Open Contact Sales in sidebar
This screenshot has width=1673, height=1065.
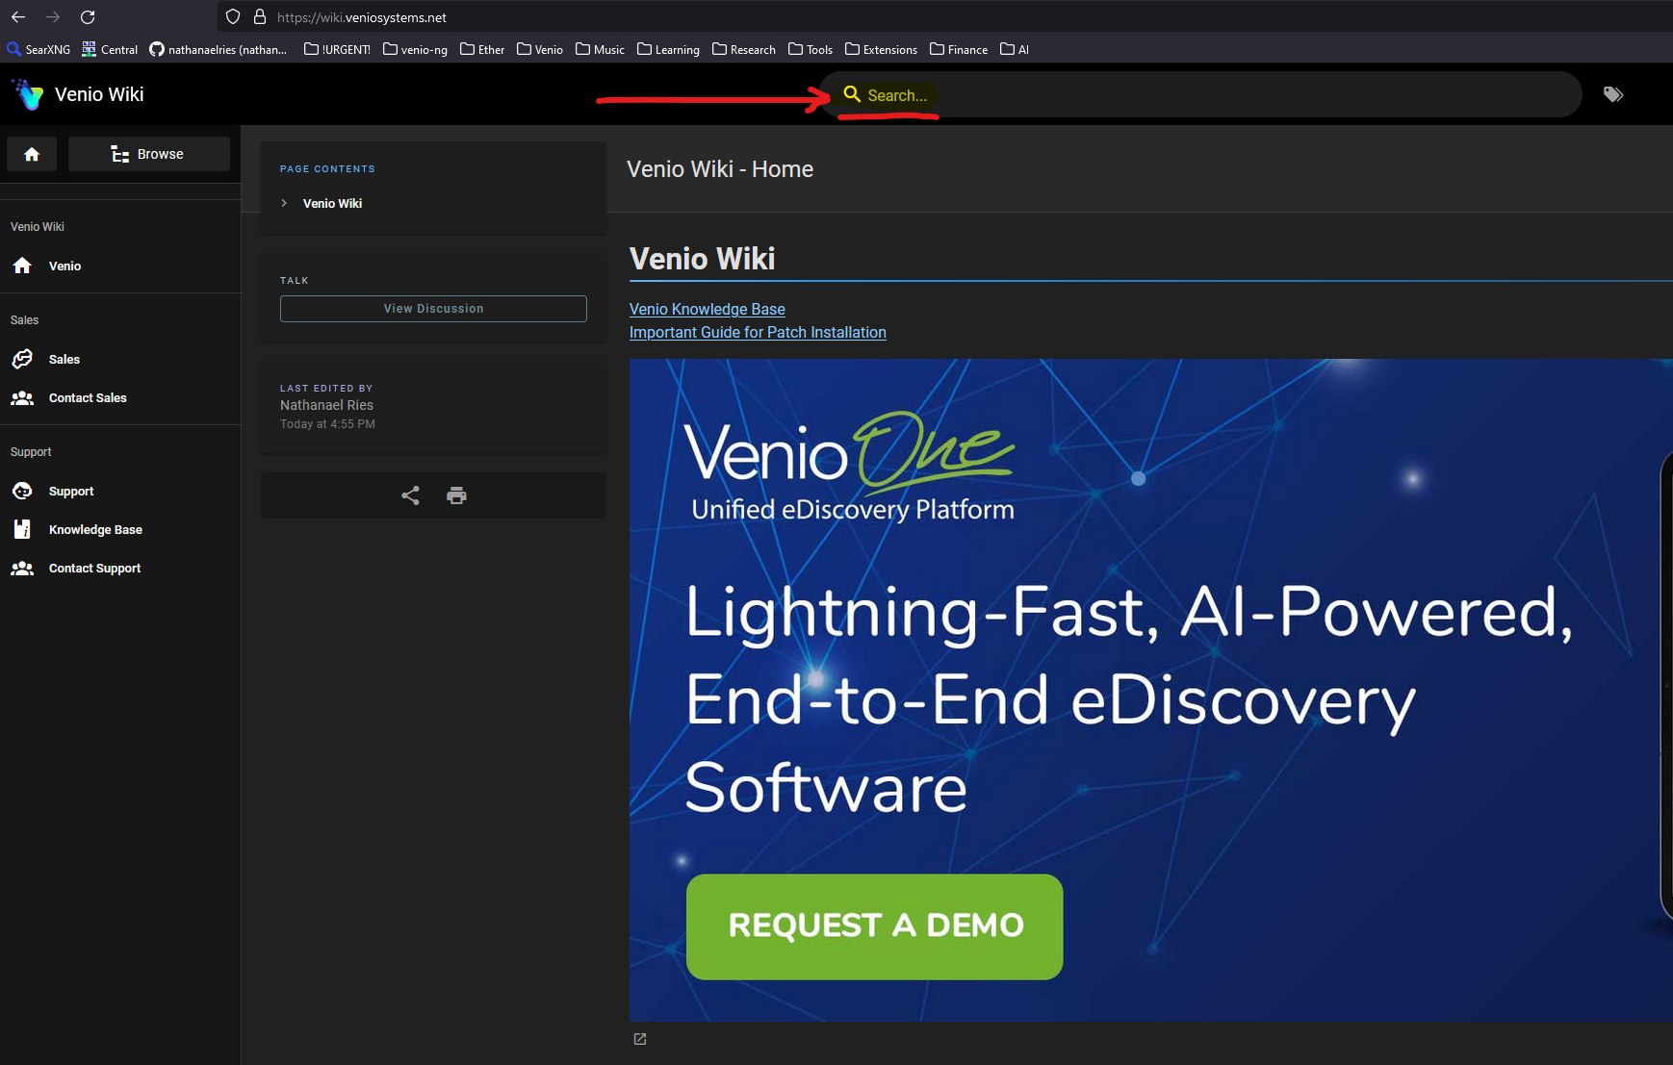click(x=120, y=397)
